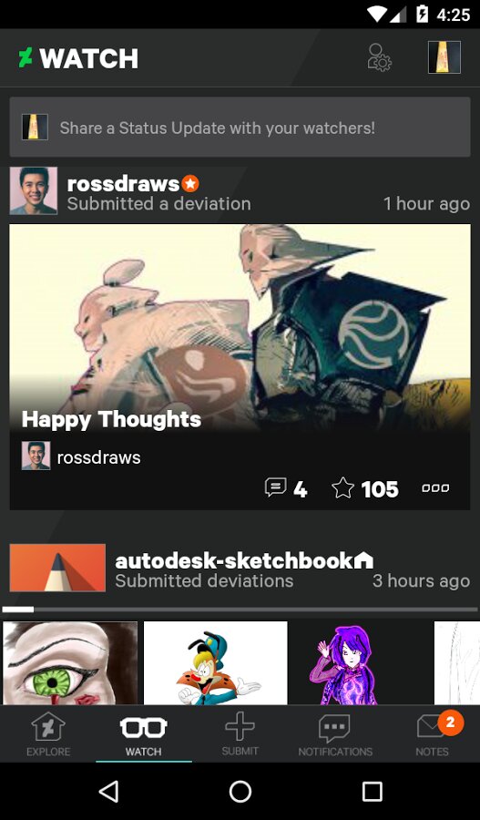Open autodesk-sketchbook group link
Image resolution: width=480 pixels, height=820 pixels.
click(234, 560)
